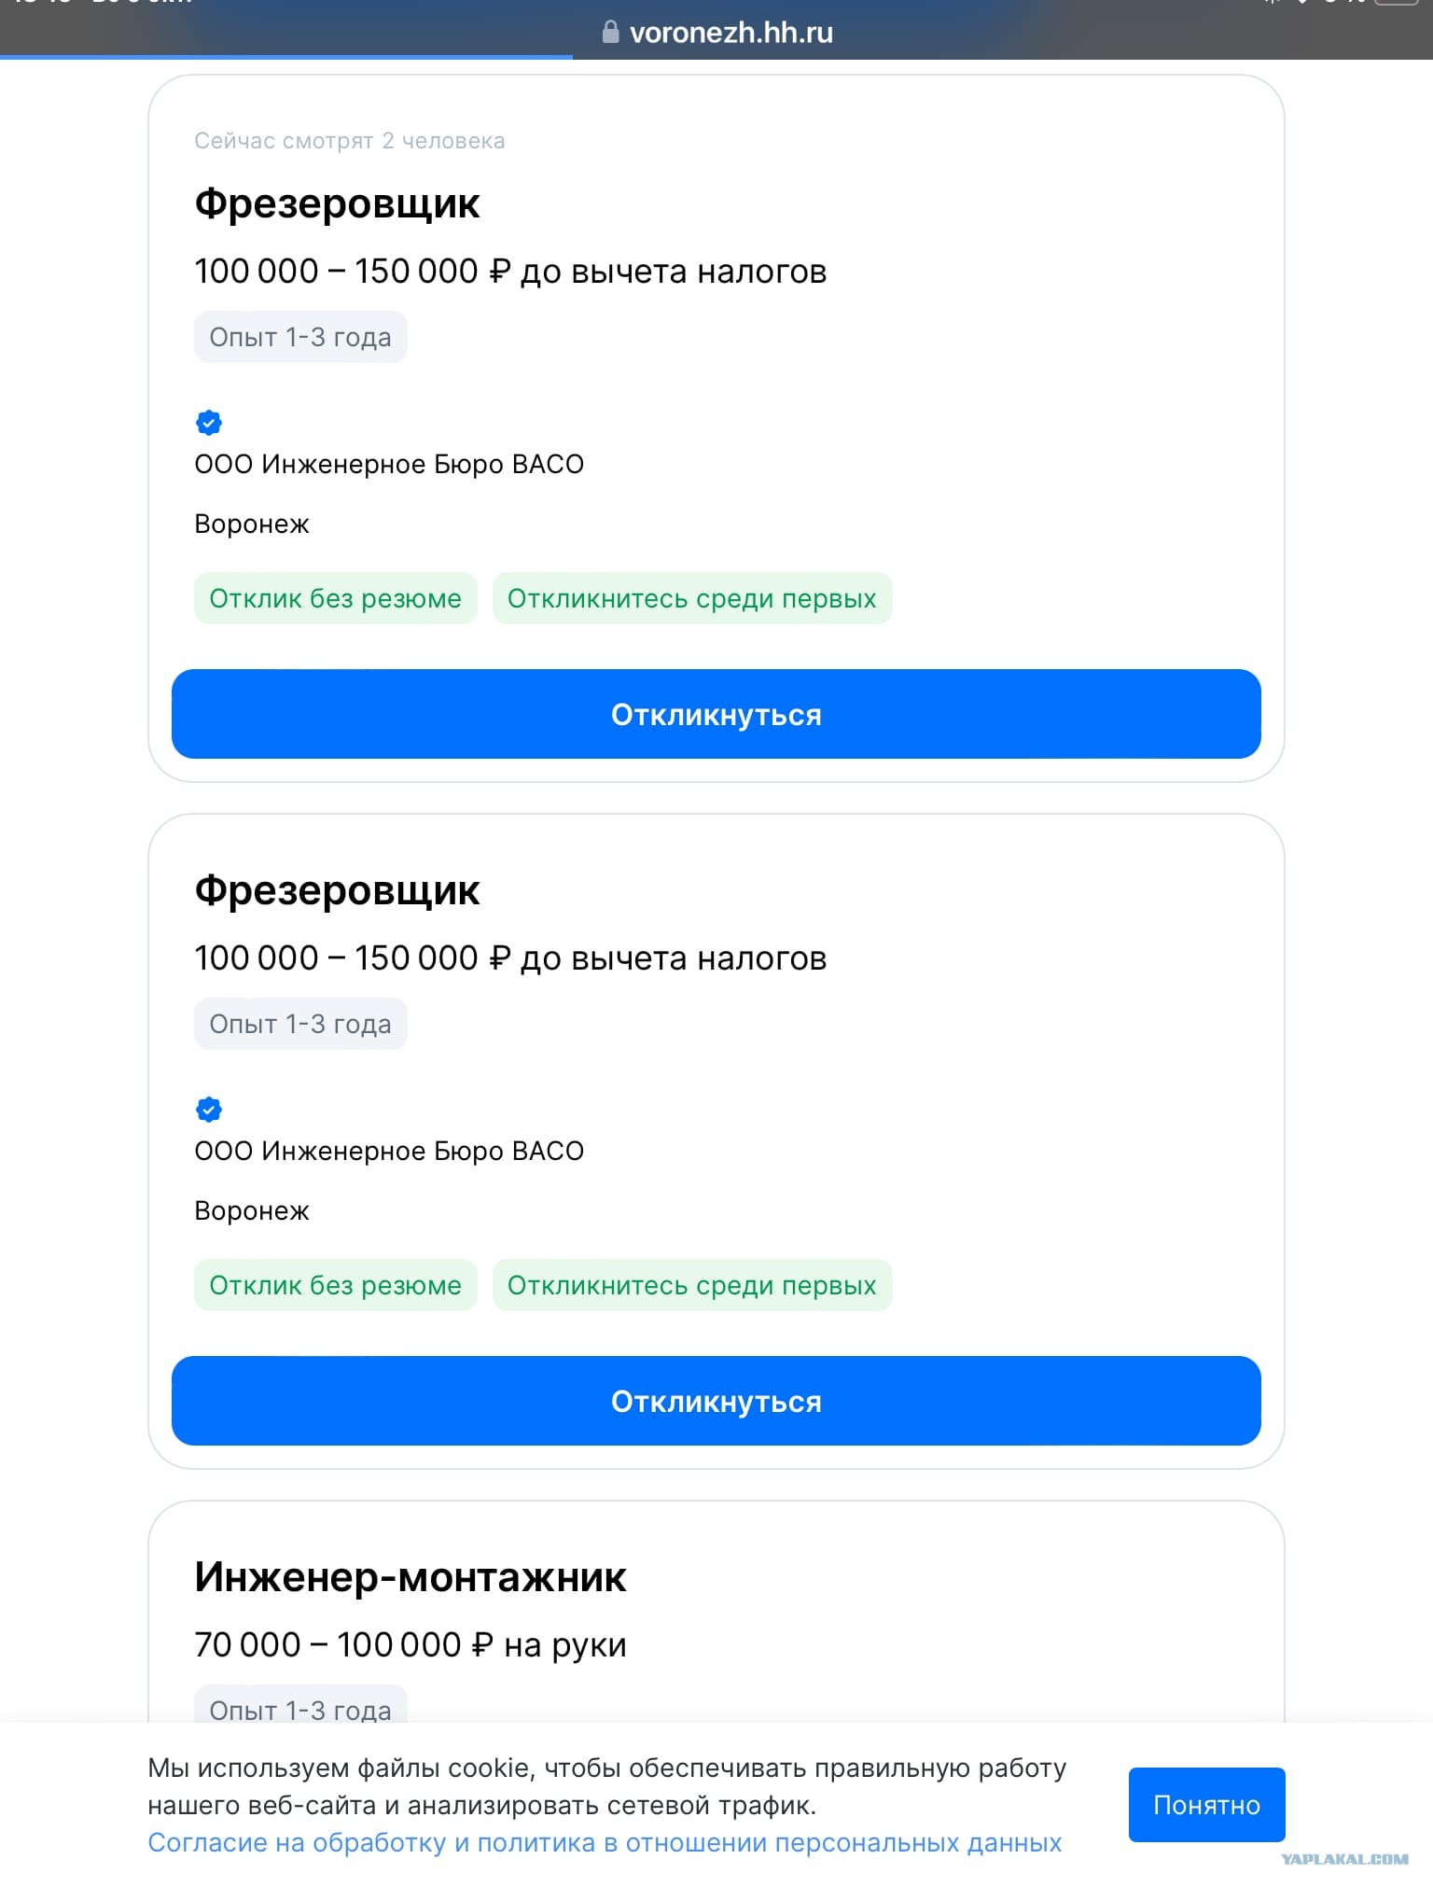Select first 'Отклик без резюме' tag
The width and height of the screenshot is (1433, 1887).
pyautogui.click(x=336, y=598)
